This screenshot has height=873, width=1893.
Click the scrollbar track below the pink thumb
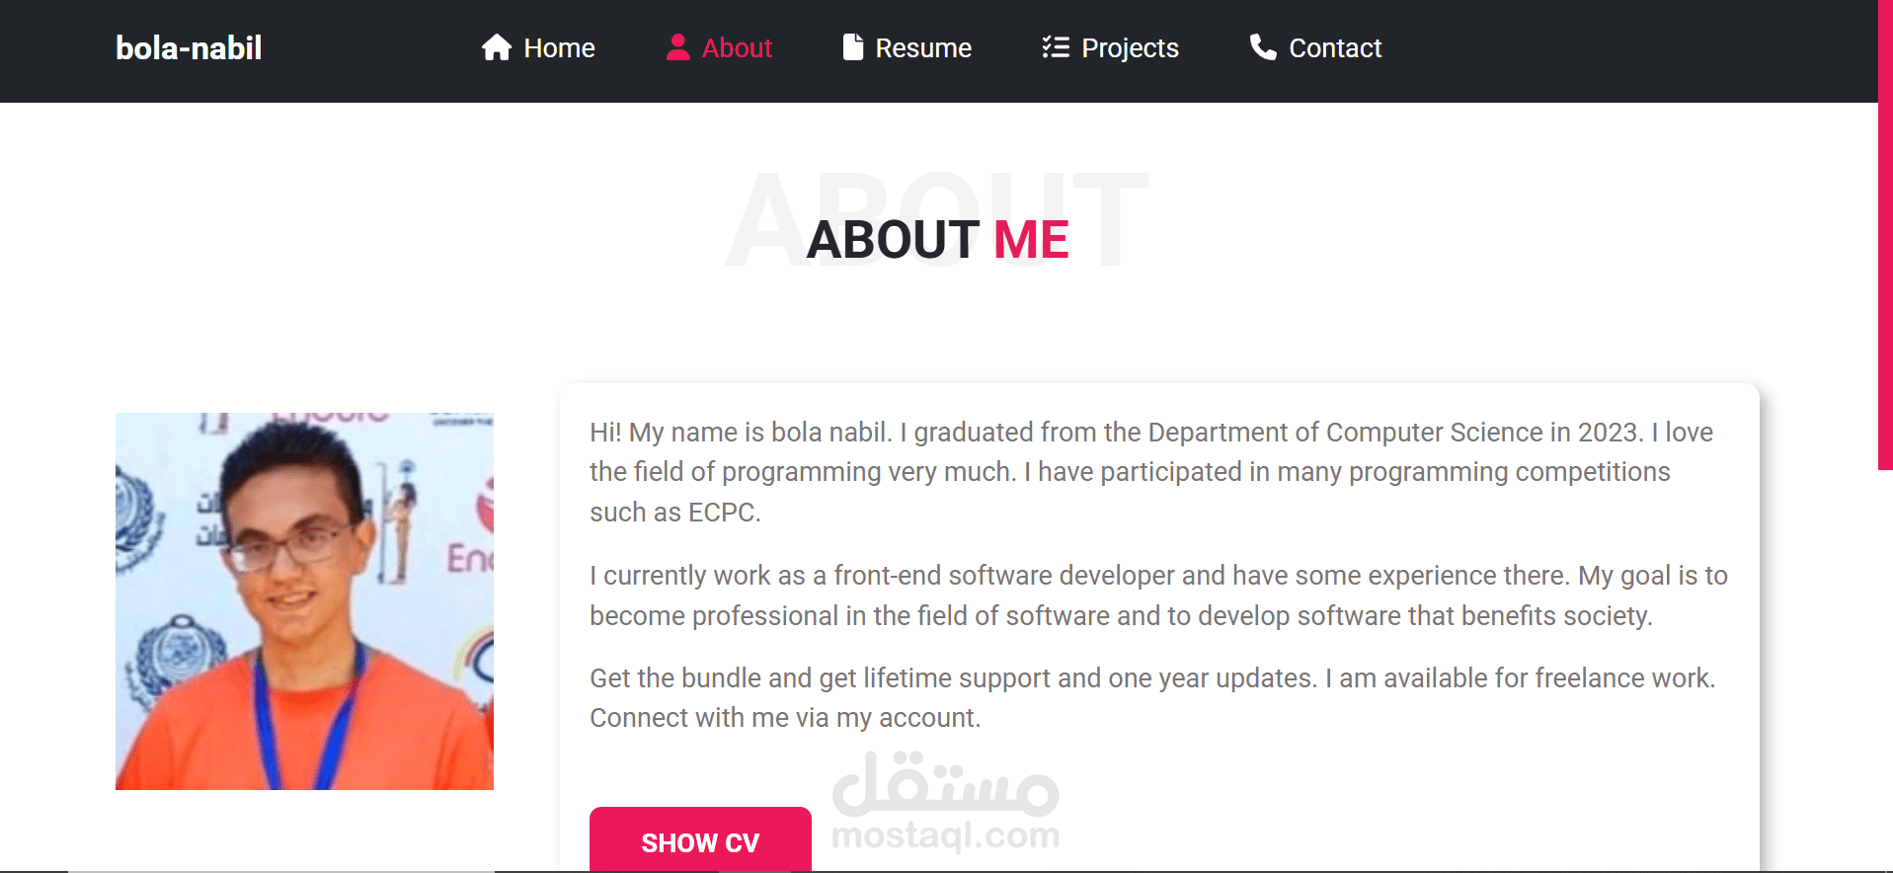coord(1885,672)
